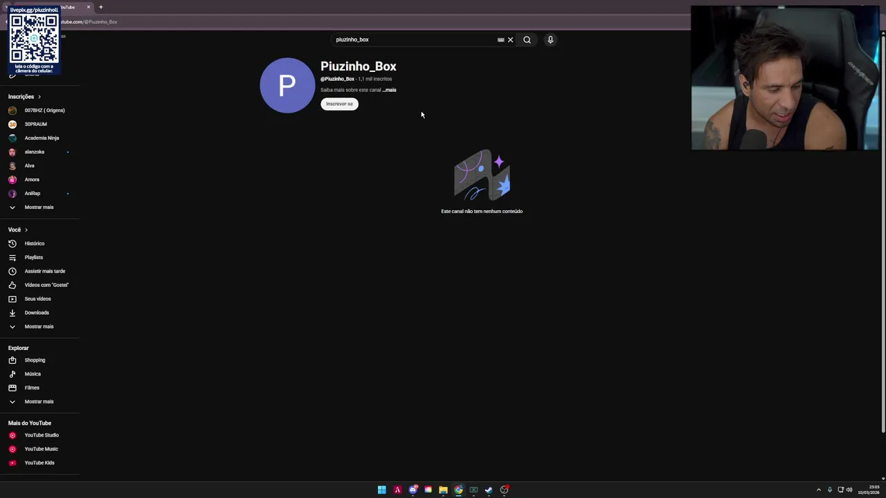Open Discord from the taskbar
The image size is (886, 498).
[413, 490]
